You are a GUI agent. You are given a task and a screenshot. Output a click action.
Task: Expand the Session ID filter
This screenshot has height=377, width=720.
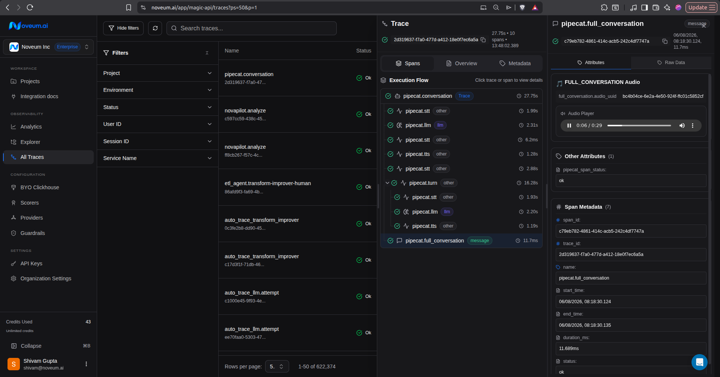pyautogui.click(x=157, y=141)
